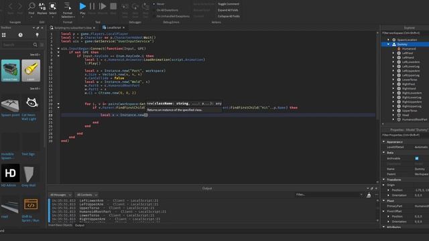Viewport: 429px width, 241px height.
Task: Collapse the Dummy model in Explorer
Action: 388,44
